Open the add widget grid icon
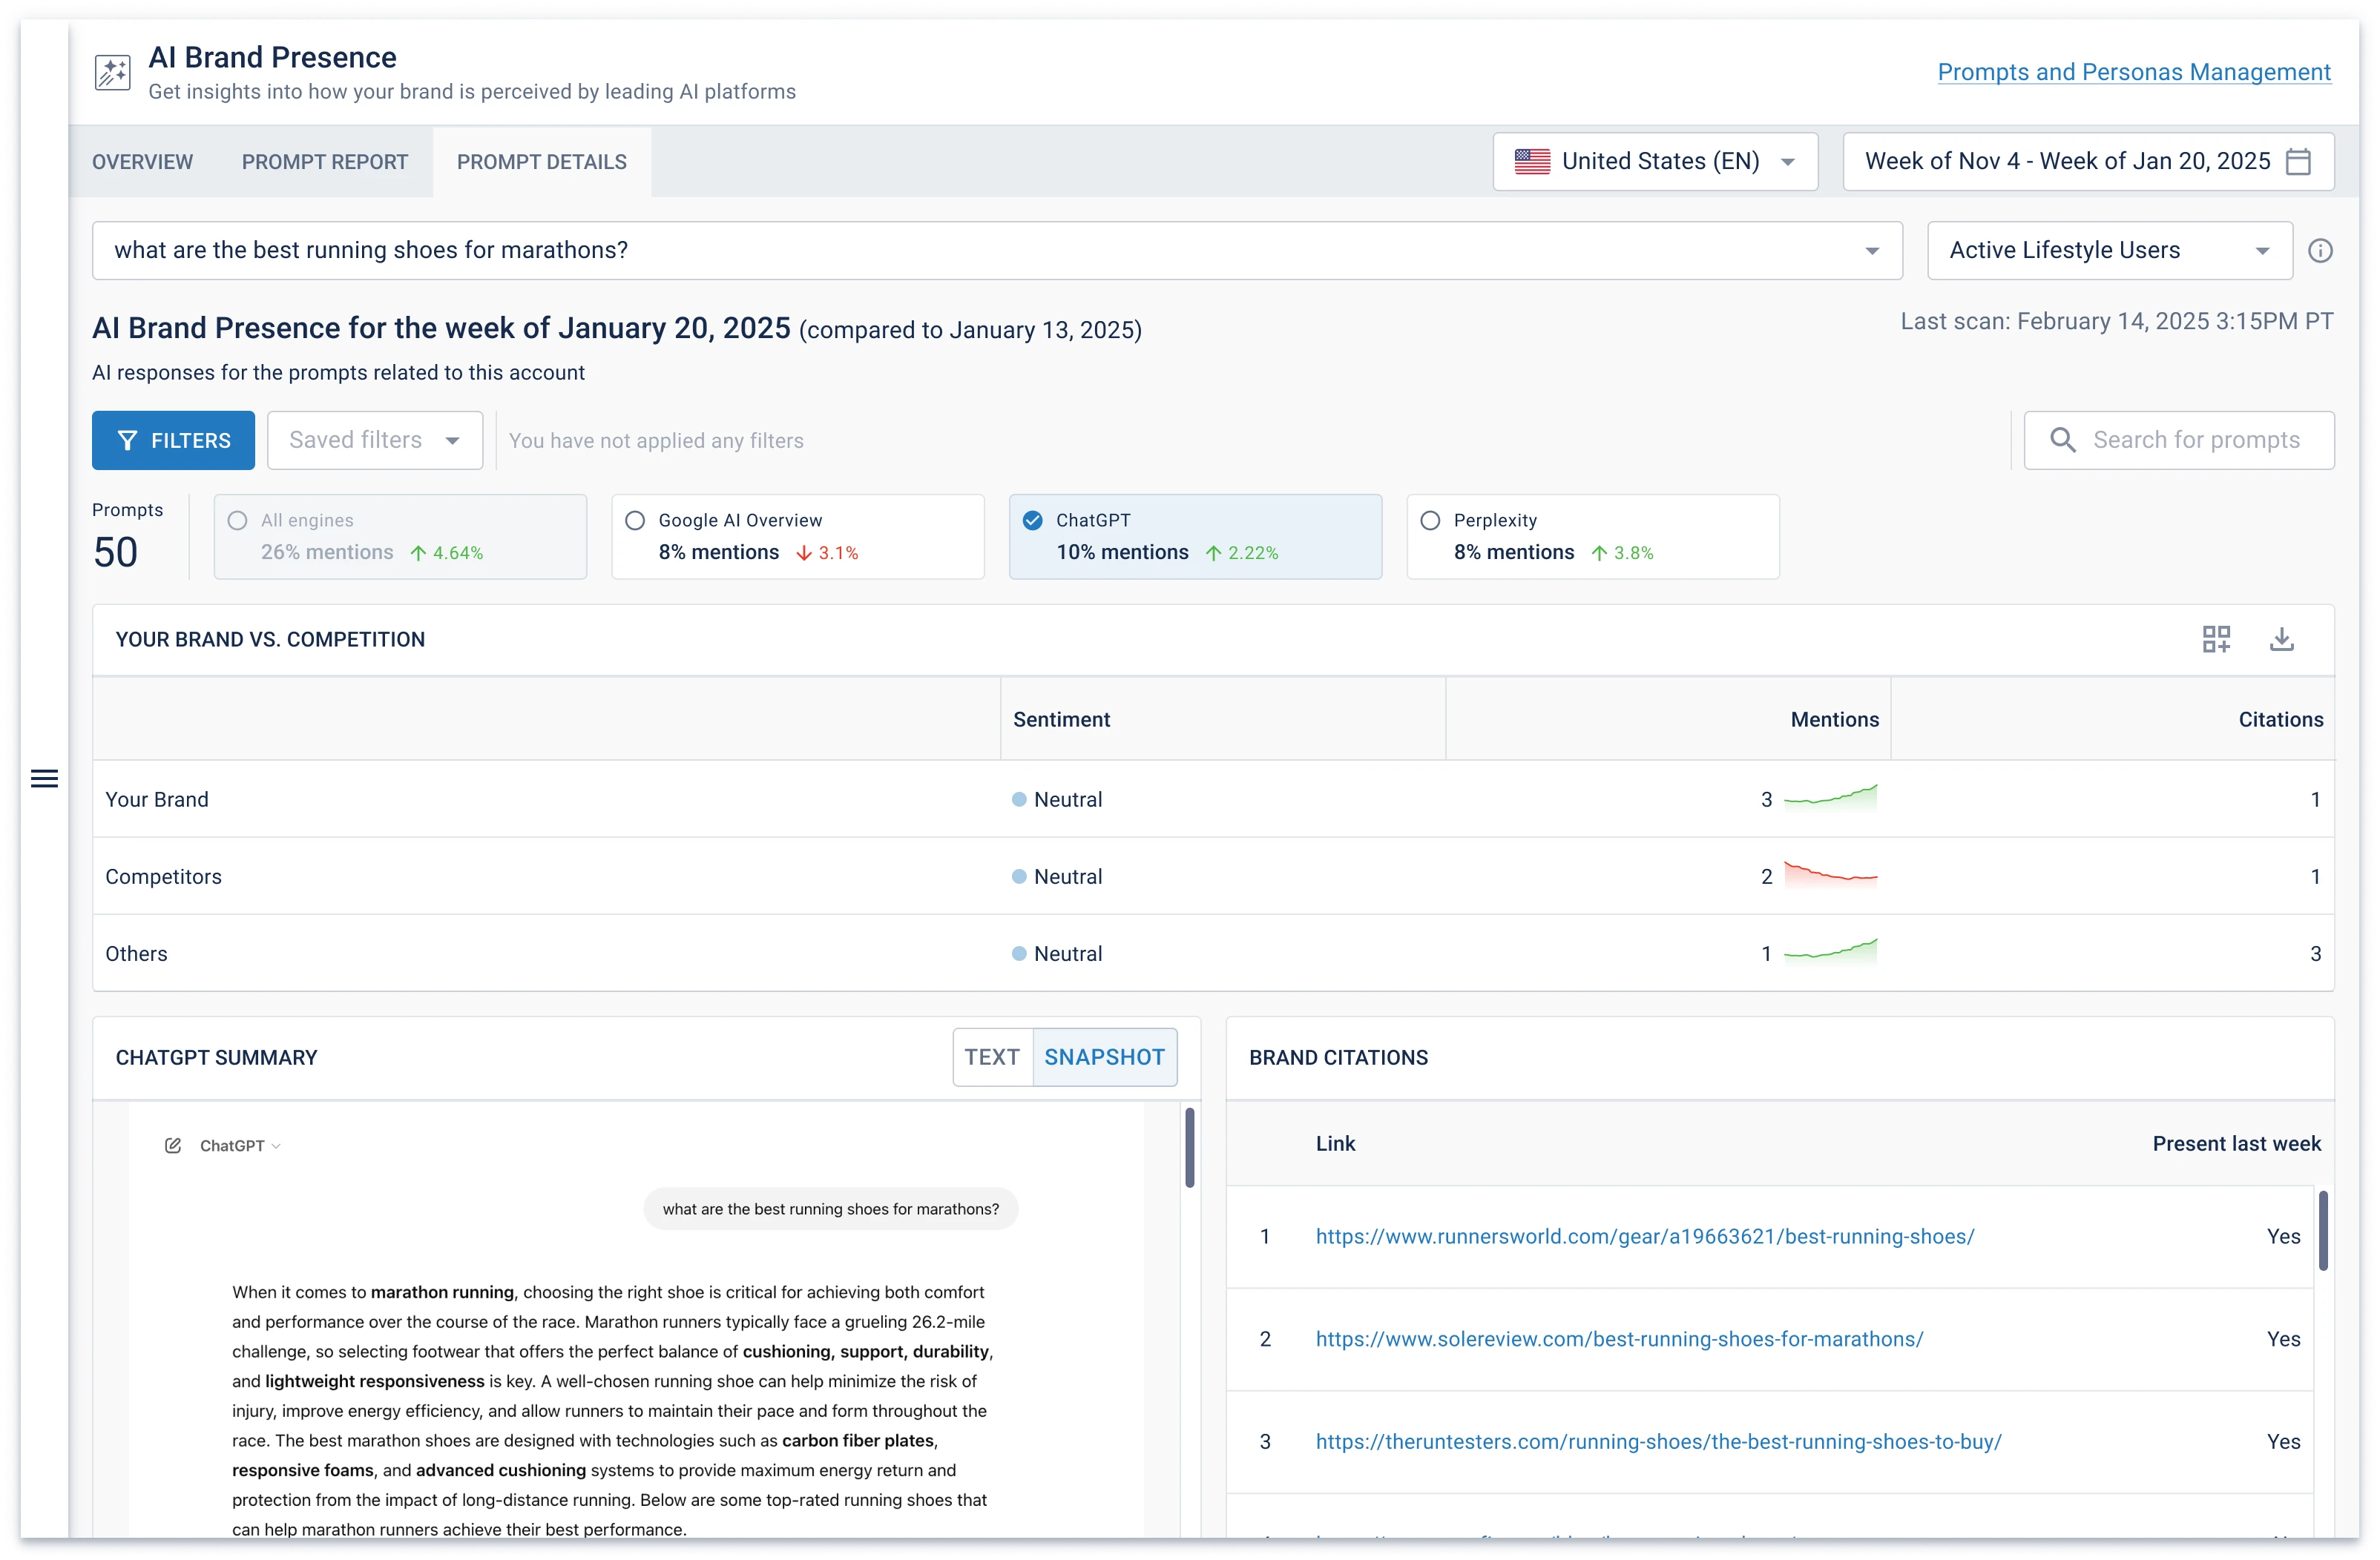The height and width of the screenshot is (1560, 2380). coord(2216,638)
